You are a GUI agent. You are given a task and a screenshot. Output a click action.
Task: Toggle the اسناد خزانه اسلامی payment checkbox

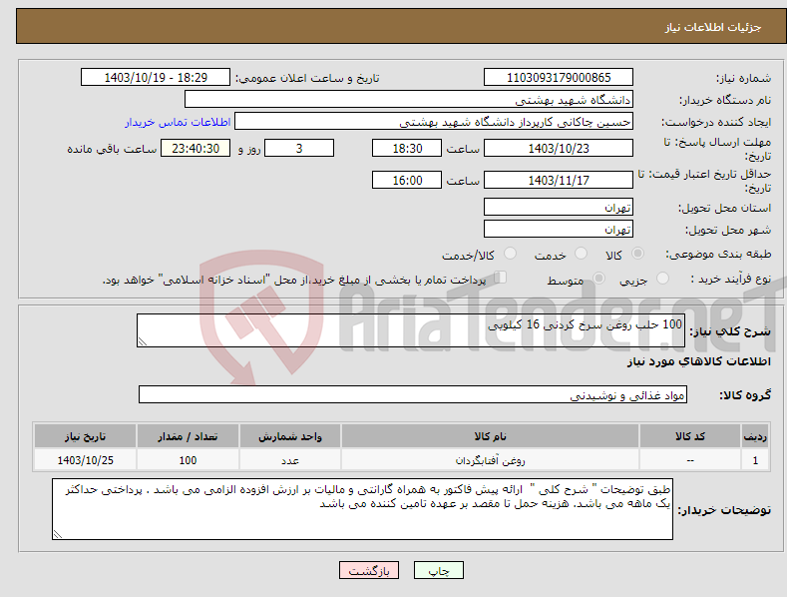(500, 278)
